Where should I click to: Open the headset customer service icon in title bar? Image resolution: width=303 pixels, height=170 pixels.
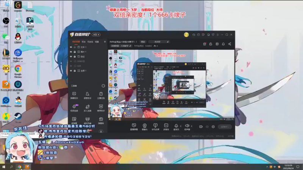[194, 35]
